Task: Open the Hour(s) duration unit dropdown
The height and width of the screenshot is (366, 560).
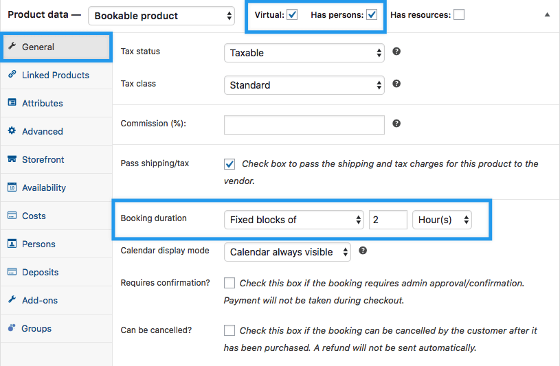Action: (442, 220)
